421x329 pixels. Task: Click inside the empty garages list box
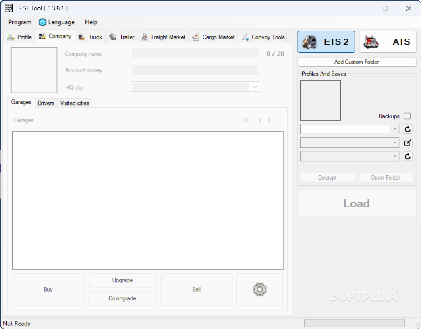(x=148, y=201)
